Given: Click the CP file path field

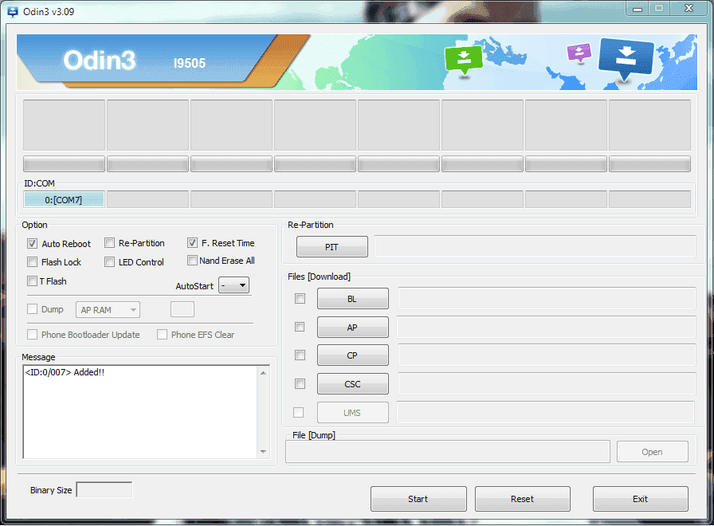Looking at the screenshot, I should click(547, 355).
